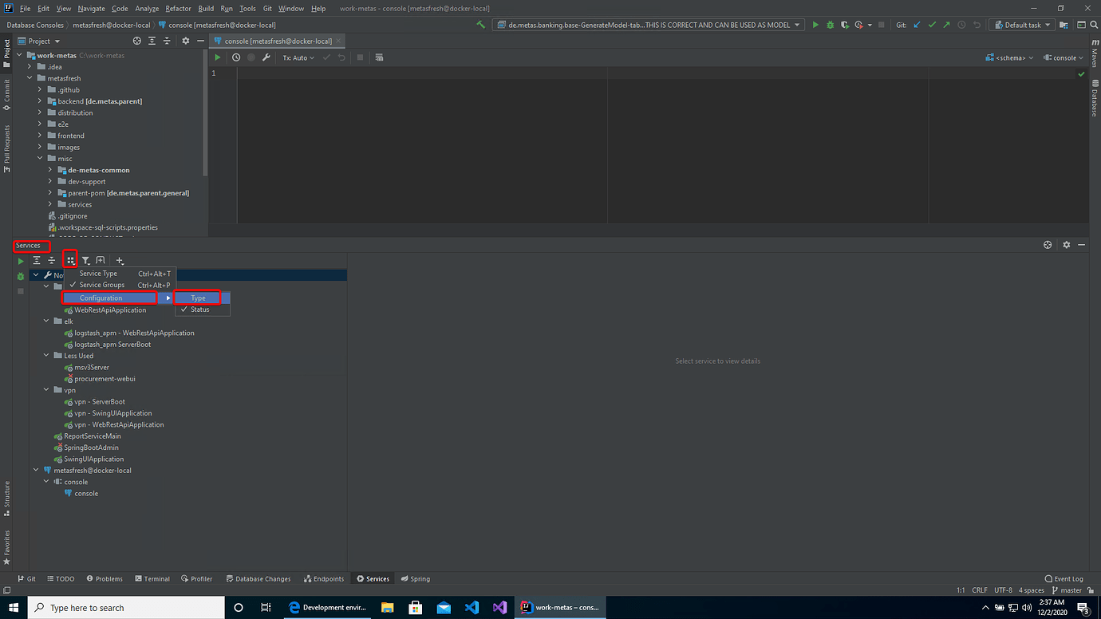Toggle the Status option in Configuration submenu
The width and height of the screenshot is (1101, 619).
pos(202,309)
